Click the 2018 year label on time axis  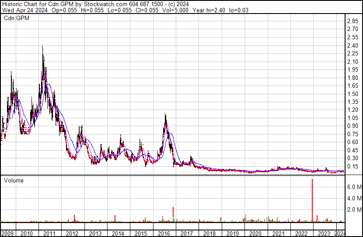(209, 234)
